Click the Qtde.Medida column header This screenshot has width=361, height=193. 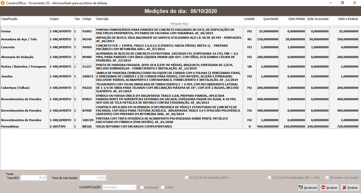click(296, 19)
